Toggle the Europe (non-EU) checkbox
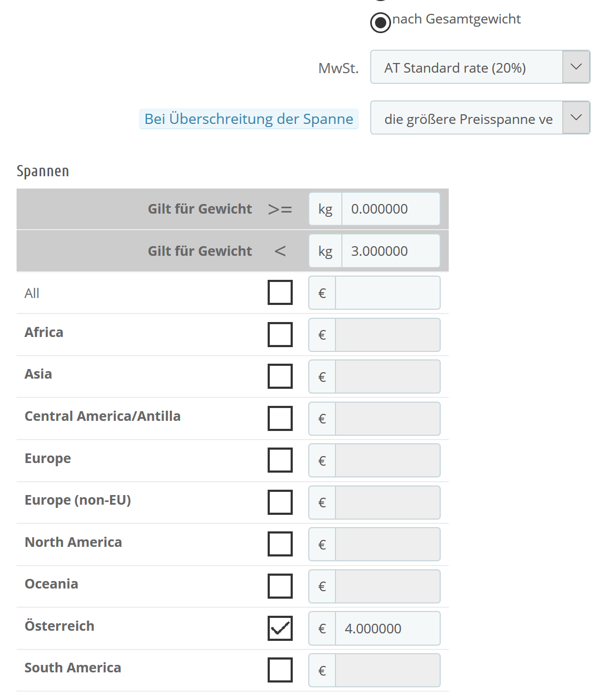This screenshot has width=609, height=698. coord(280,502)
